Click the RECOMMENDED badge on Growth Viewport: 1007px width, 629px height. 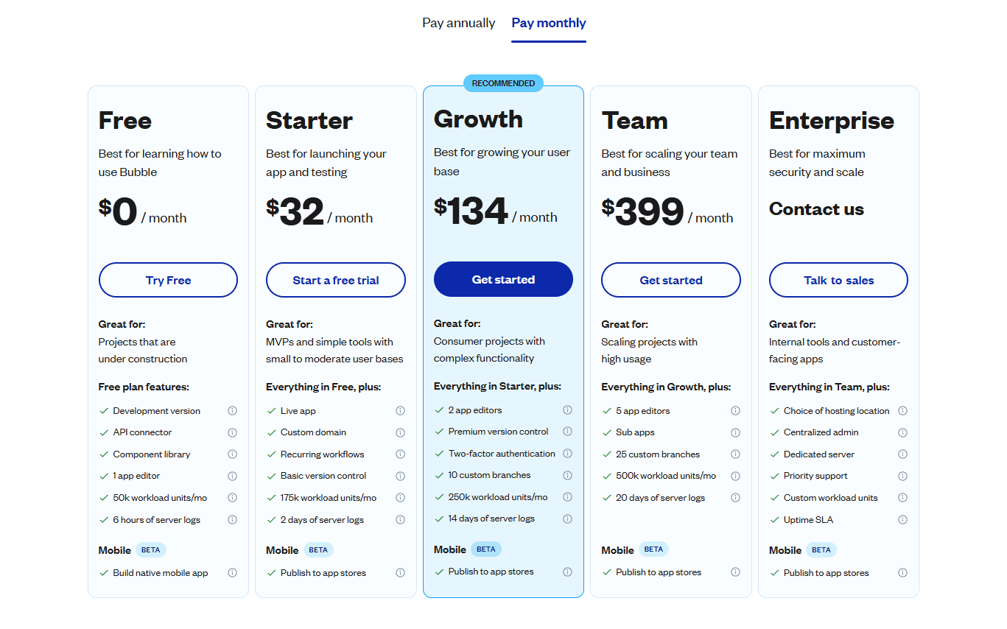coord(503,83)
